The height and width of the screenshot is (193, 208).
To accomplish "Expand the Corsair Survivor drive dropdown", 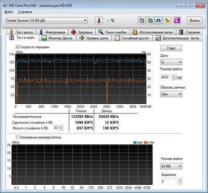I will pyautogui.click(x=47, y=20).
